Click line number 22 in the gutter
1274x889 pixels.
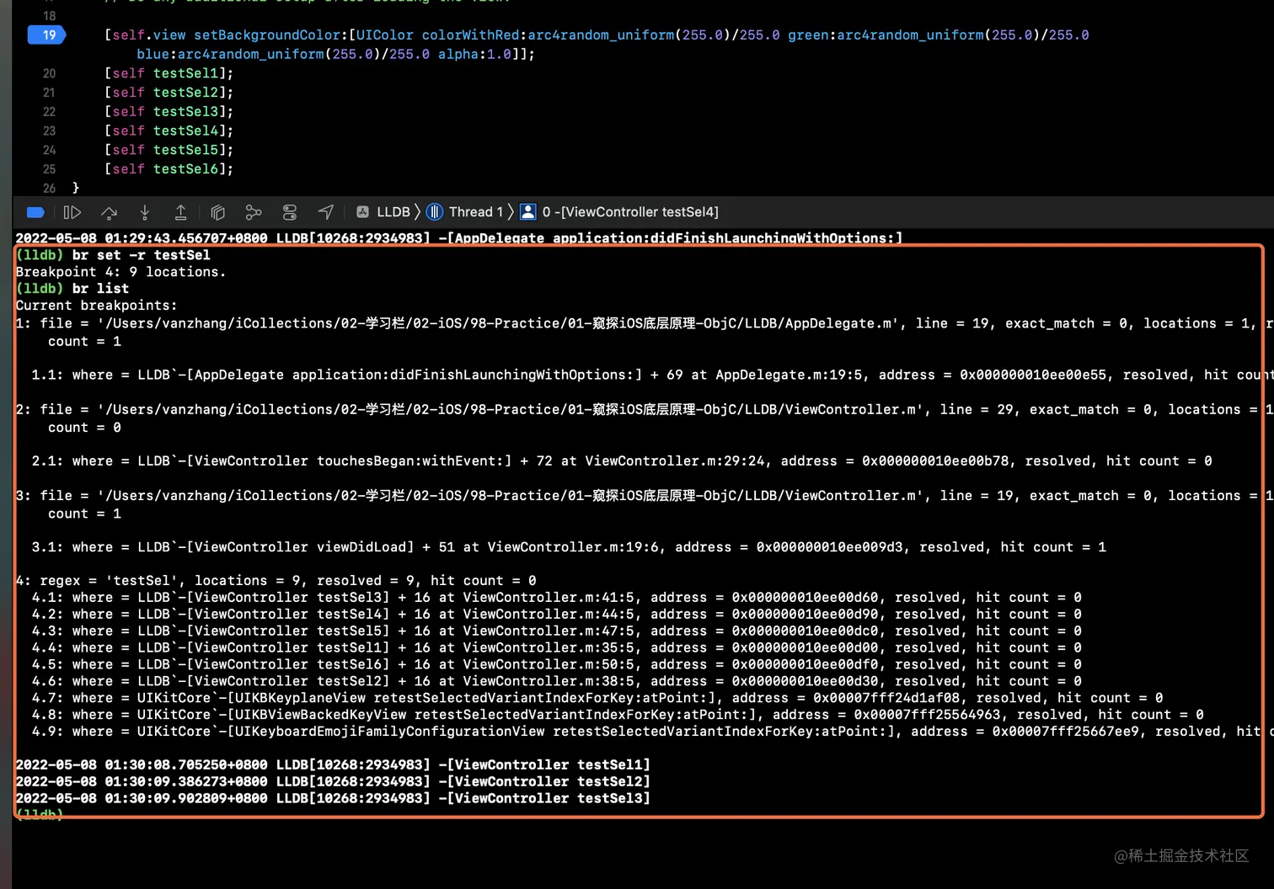tap(49, 112)
